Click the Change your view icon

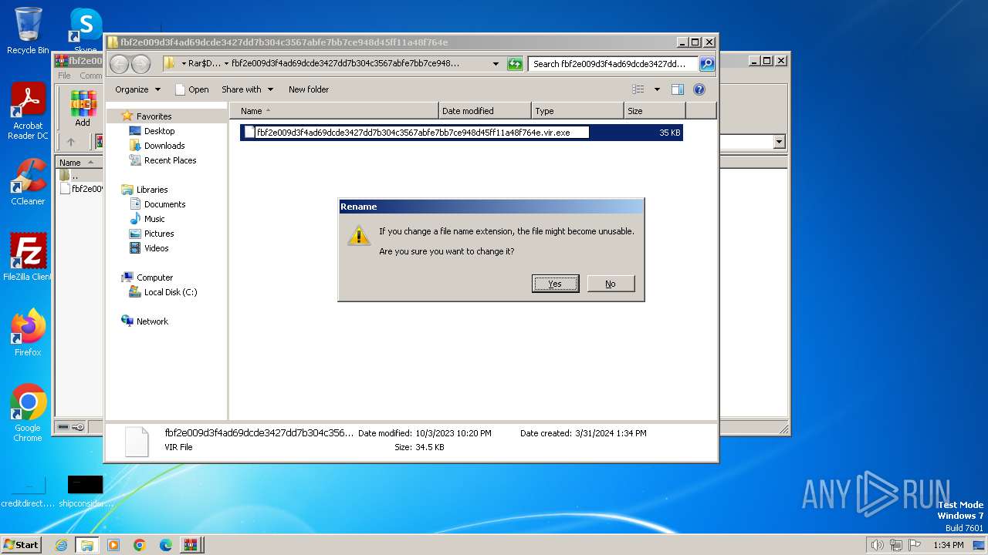638,89
